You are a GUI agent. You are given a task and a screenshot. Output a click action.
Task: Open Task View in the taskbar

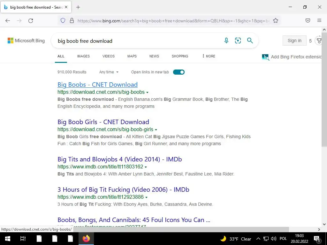coord(23,239)
